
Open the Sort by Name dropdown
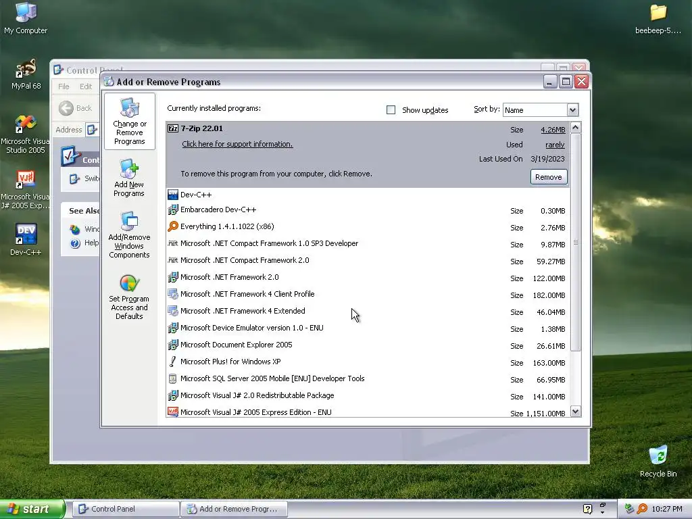click(x=572, y=110)
